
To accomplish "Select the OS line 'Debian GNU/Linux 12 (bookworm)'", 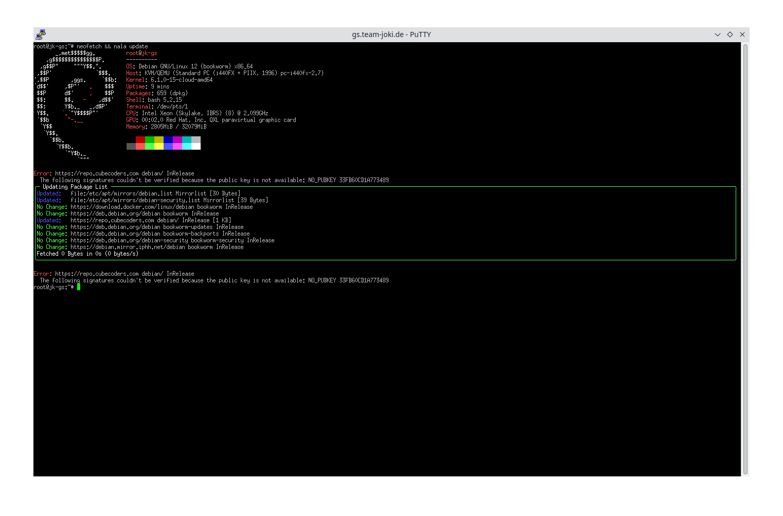I will coord(189,66).
